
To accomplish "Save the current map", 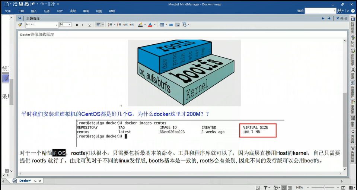I will tap(21, 4).
